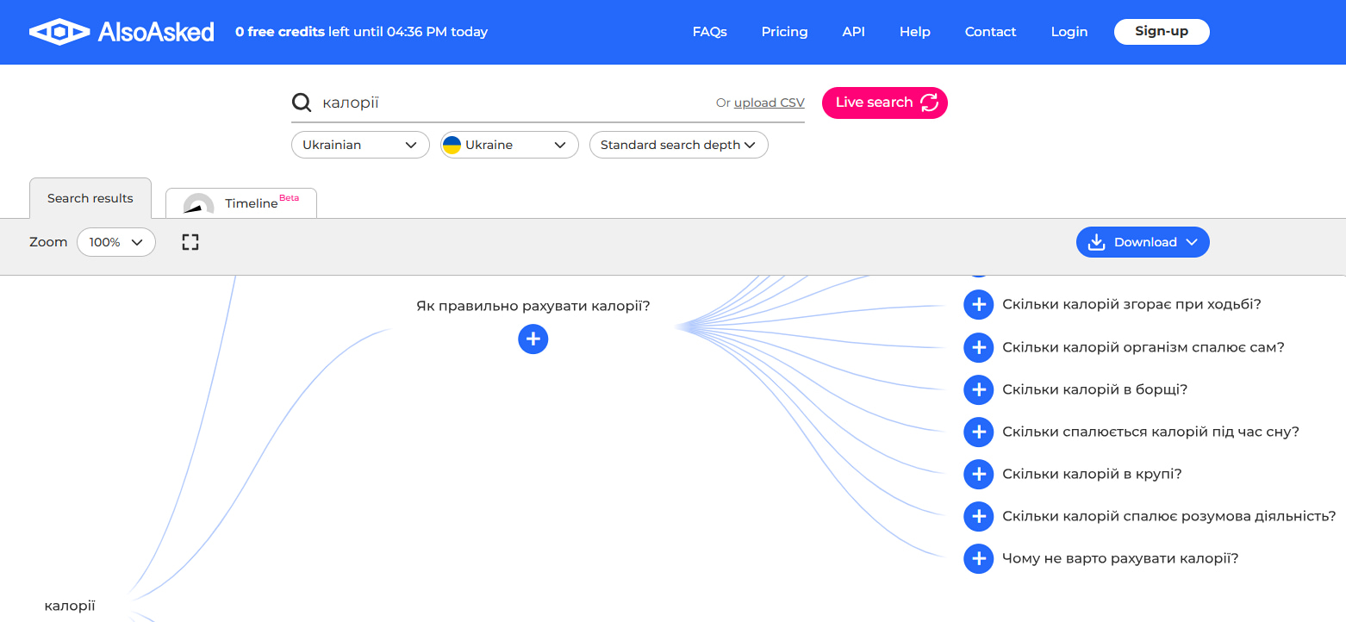The width and height of the screenshot is (1346, 622).
Task: Switch to the Timeline tab
Action: [x=241, y=203]
